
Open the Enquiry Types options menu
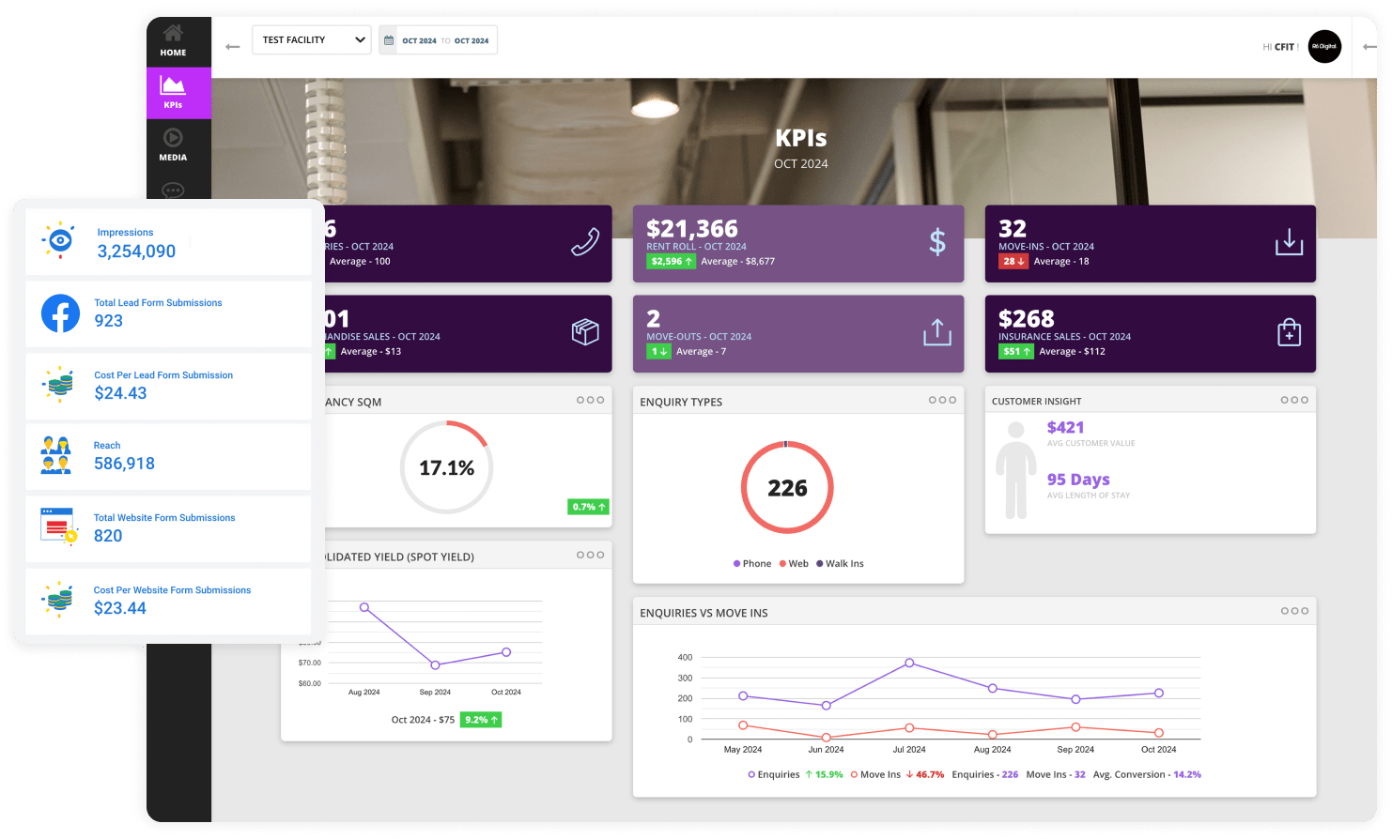[x=940, y=399]
